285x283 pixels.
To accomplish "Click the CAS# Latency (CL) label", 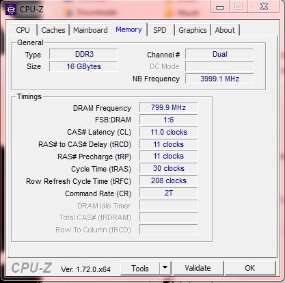I will (99, 132).
